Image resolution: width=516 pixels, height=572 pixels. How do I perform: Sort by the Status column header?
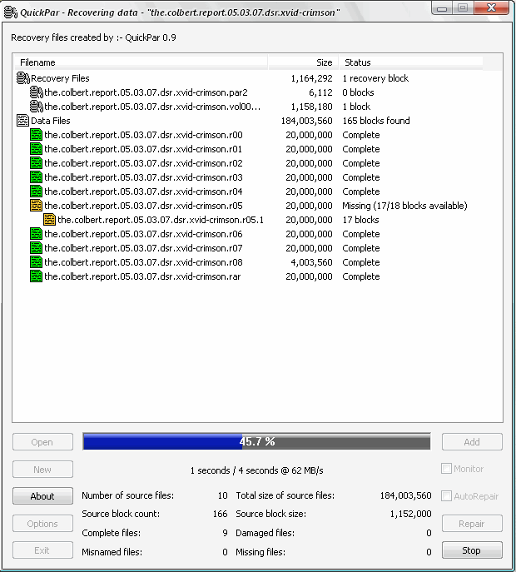point(411,62)
